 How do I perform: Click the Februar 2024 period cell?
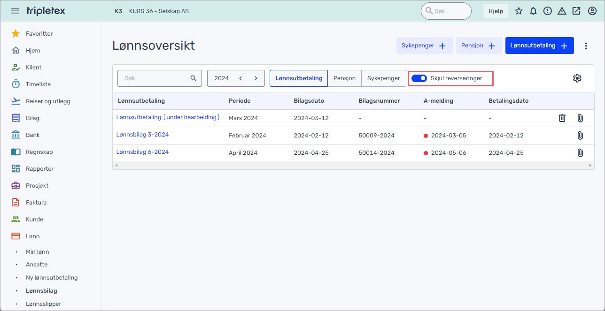coord(248,136)
